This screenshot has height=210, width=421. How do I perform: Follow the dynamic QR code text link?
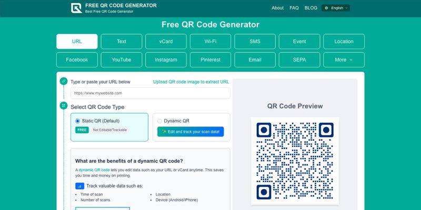click(94, 170)
